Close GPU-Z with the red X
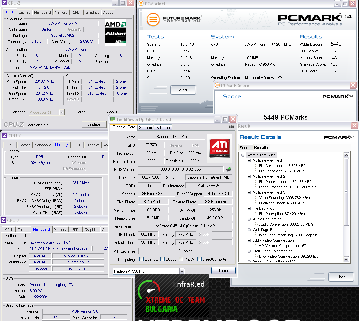Viewport: 359px width, 321px height. (x=233, y=119)
